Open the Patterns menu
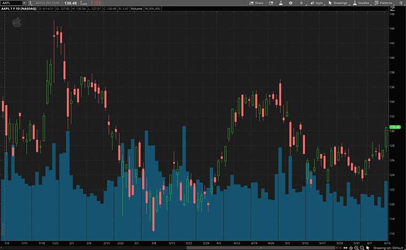 pos(384,3)
